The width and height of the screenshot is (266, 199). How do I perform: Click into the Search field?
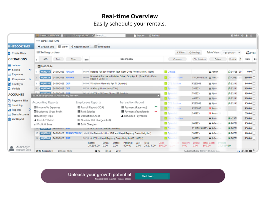(x=110, y=35)
